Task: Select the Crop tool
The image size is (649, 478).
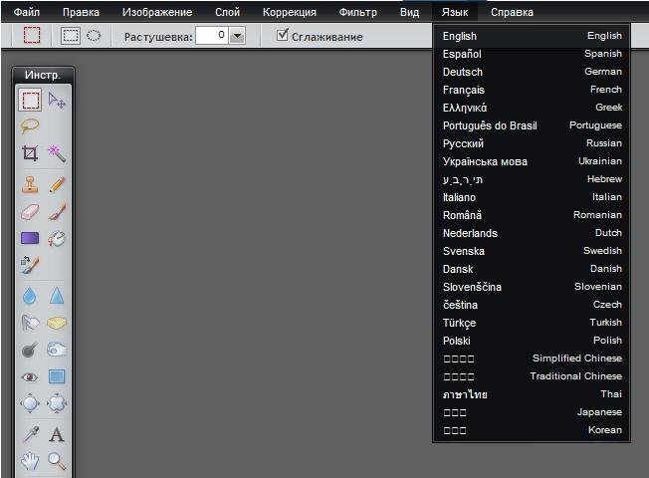Action: [31, 152]
